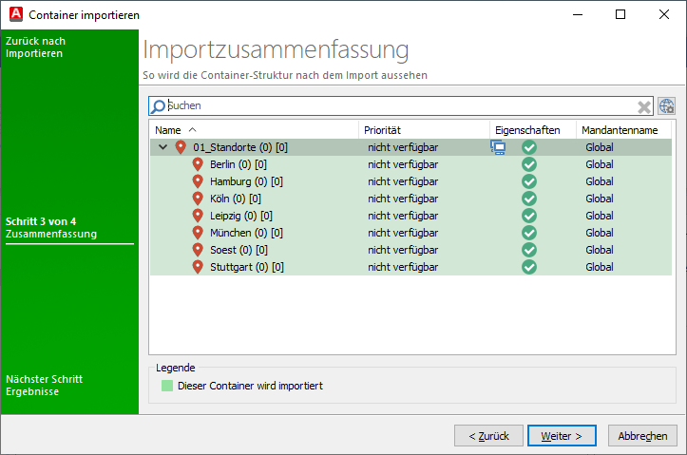Click 'nicht verfügbar' in the Leipzig row
Image resolution: width=687 pixels, height=455 pixels.
(403, 216)
